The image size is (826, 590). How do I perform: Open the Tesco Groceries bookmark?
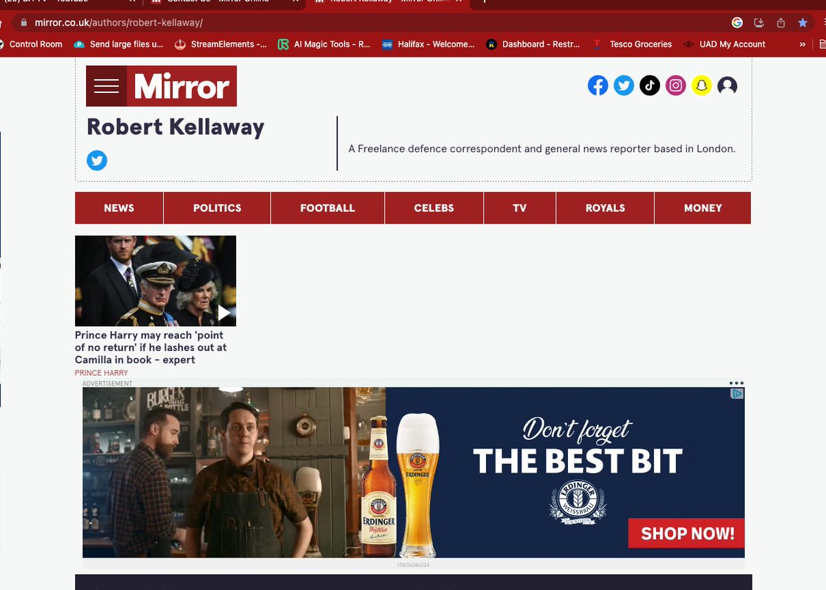click(x=632, y=44)
